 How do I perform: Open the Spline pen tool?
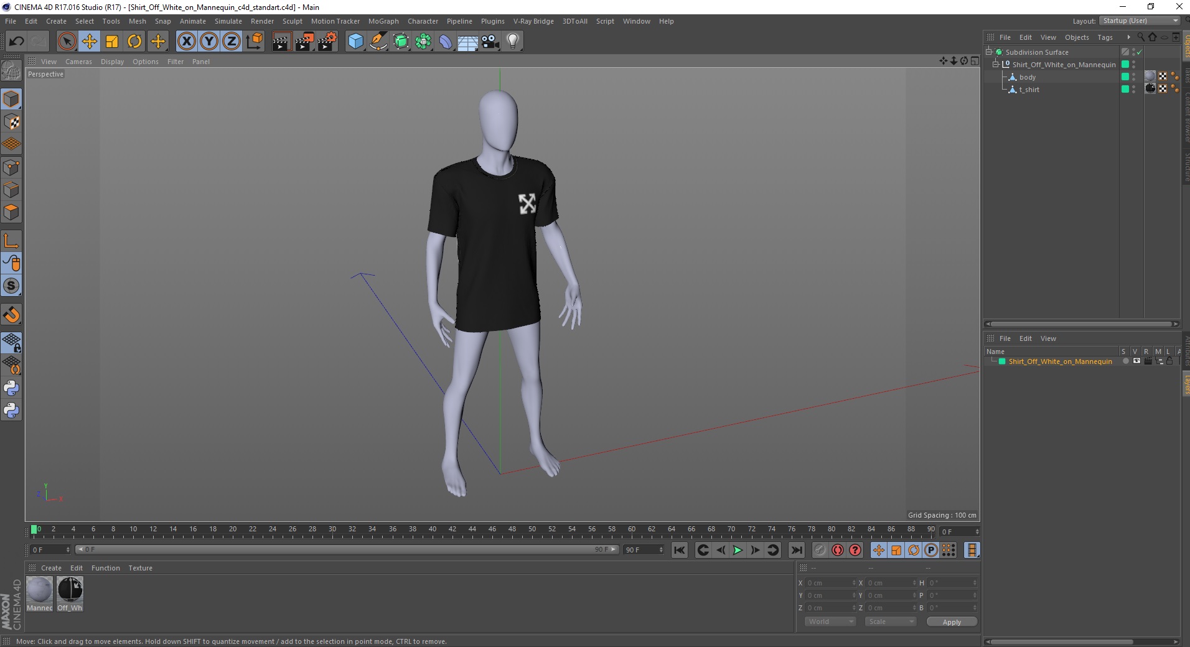[x=378, y=42]
